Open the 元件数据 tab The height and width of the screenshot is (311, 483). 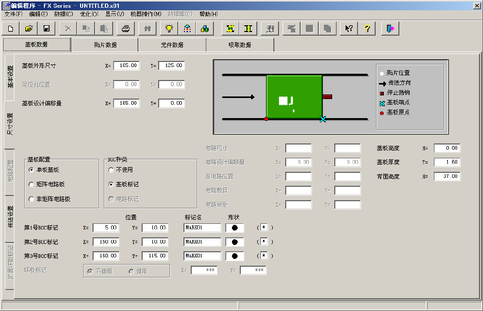pyautogui.click(x=172, y=45)
